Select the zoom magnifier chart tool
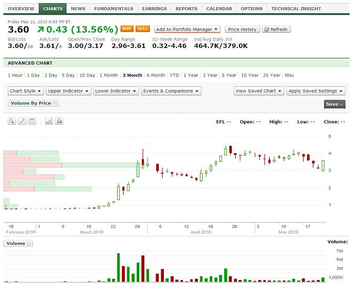 (12, 121)
